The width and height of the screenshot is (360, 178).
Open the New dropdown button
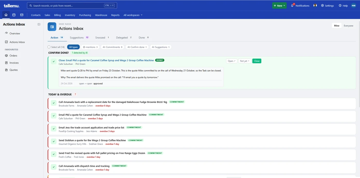(279, 5)
